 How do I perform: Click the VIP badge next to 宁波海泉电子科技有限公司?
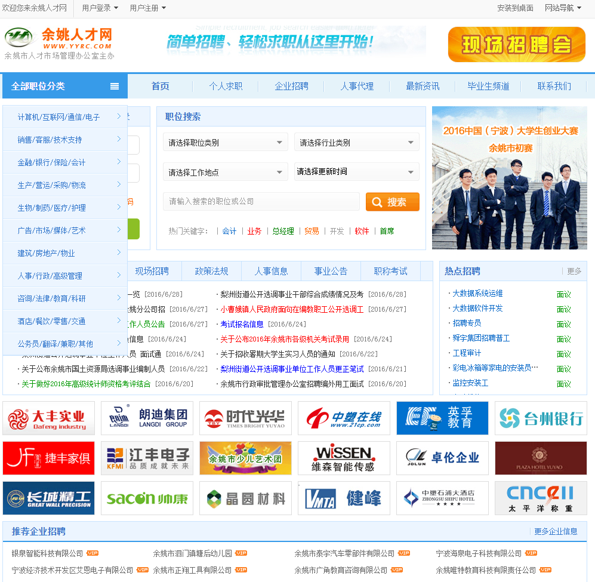[x=531, y=553]
